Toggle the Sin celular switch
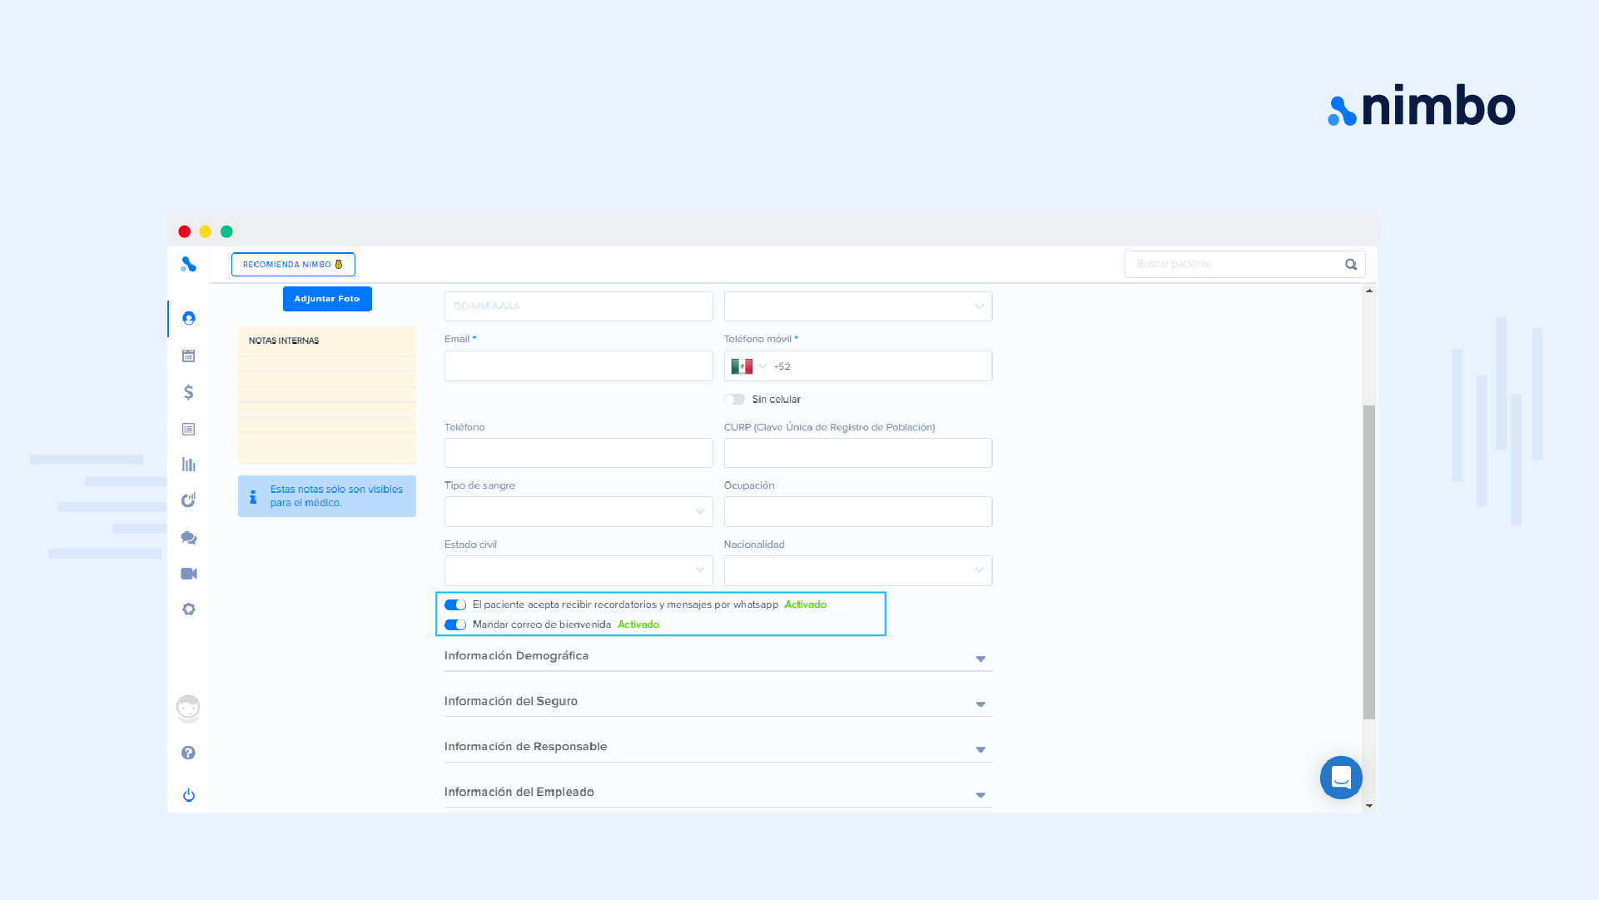This screenshot has height=900, width=1599. click(x=734, y=400)
